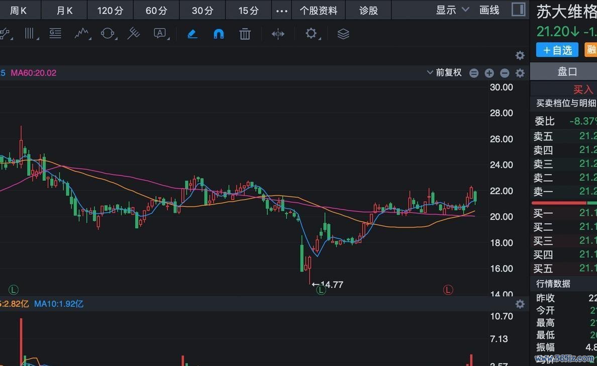Click the 14.77 low price label
This screenshot has width=597, height=366.
click(x=332, y=285)
